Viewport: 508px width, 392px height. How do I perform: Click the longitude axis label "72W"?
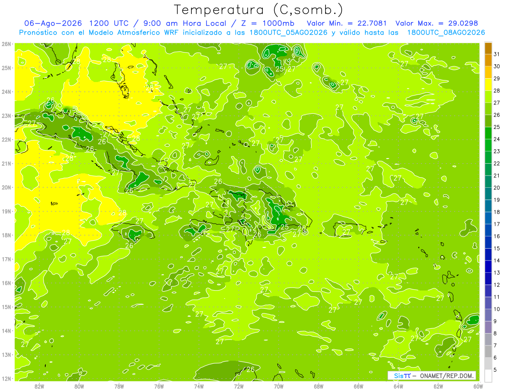(x=239, y=386)
